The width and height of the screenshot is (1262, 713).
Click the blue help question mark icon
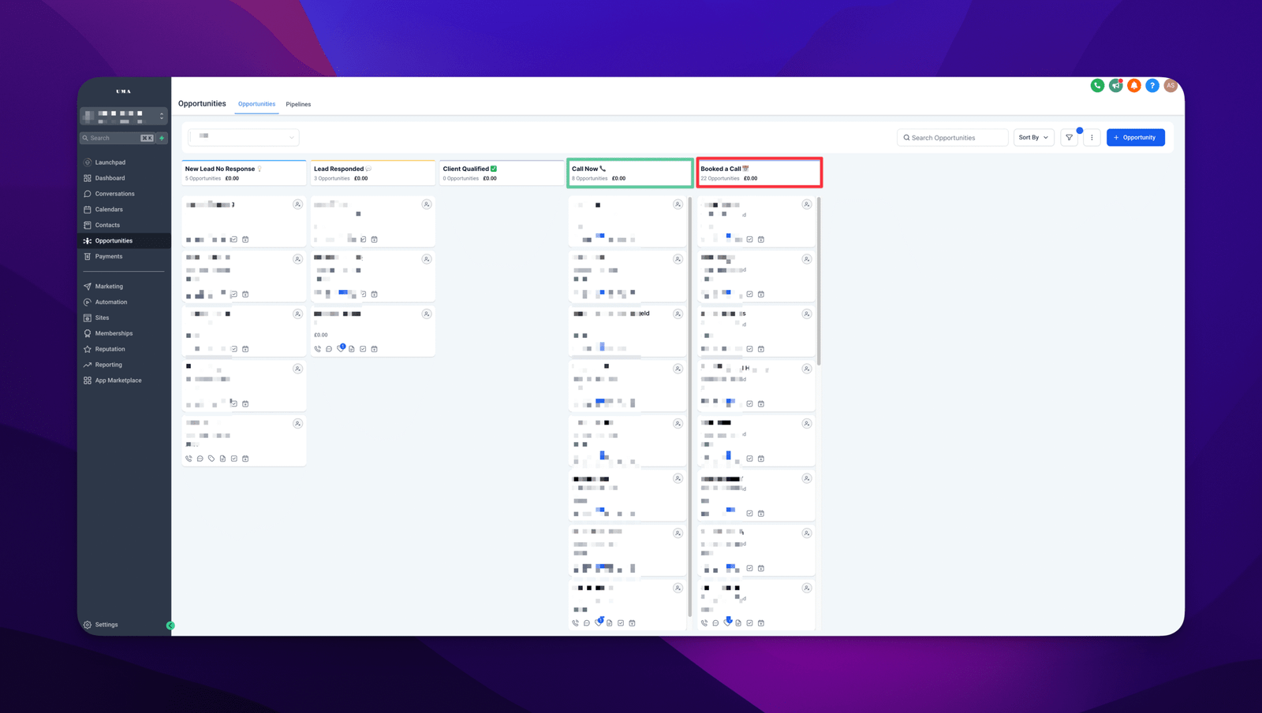click(1152, 86)
